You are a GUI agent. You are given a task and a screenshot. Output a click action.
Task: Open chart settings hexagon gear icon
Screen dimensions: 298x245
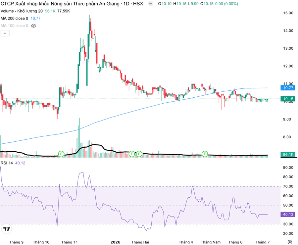(x=290, y=242)
